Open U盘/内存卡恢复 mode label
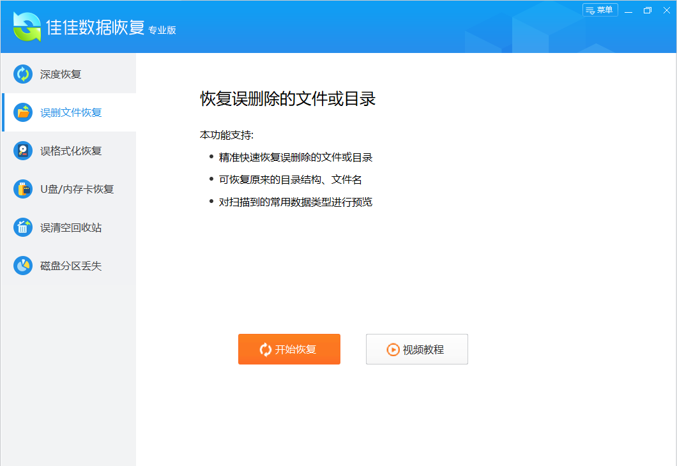This screenshot has height=466, width=677. coord(77,189)
